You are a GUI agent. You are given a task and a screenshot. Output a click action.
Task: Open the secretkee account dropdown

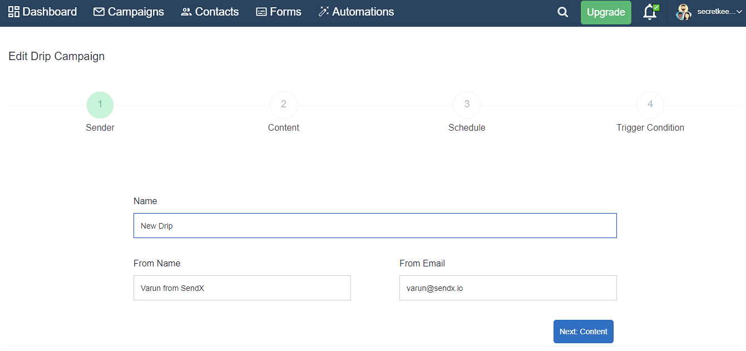coord(719,12)
